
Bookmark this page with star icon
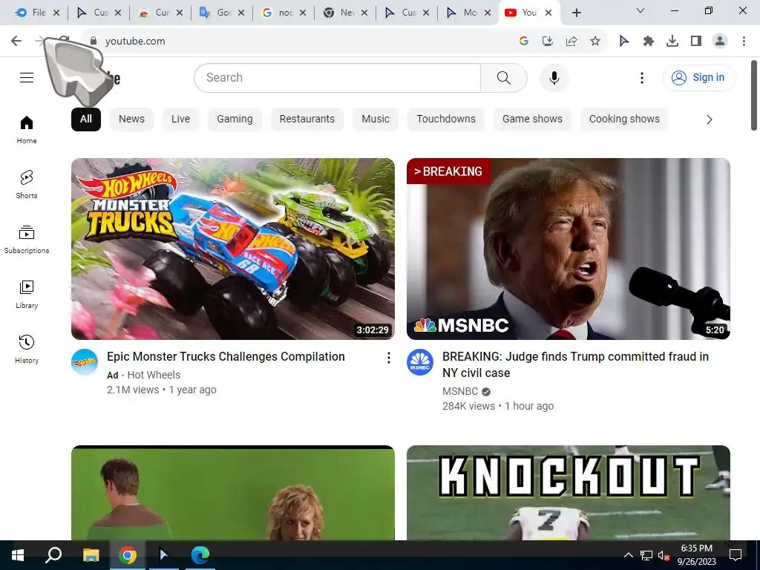[x=595, y=42]
